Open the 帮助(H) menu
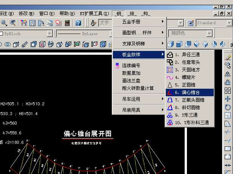The image size is (233, 174). [67, 14]
